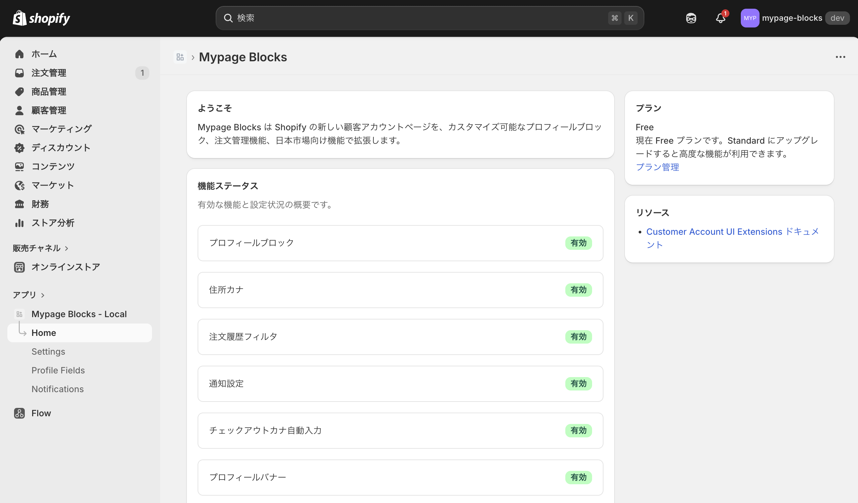
Task: Click the 通知設定 row
Action: pos(400,384)
